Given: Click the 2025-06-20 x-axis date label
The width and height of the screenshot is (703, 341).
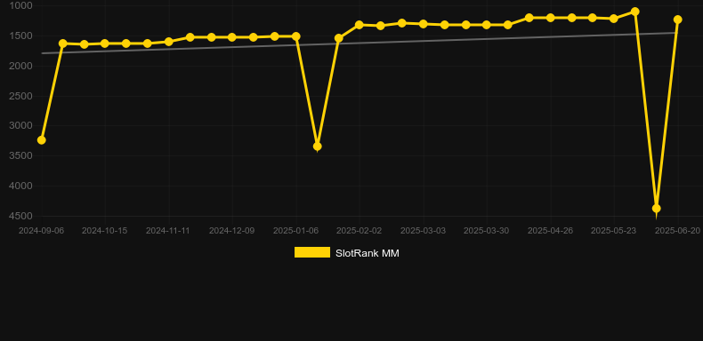Looking at the screenshot, I should pos(677,231).
